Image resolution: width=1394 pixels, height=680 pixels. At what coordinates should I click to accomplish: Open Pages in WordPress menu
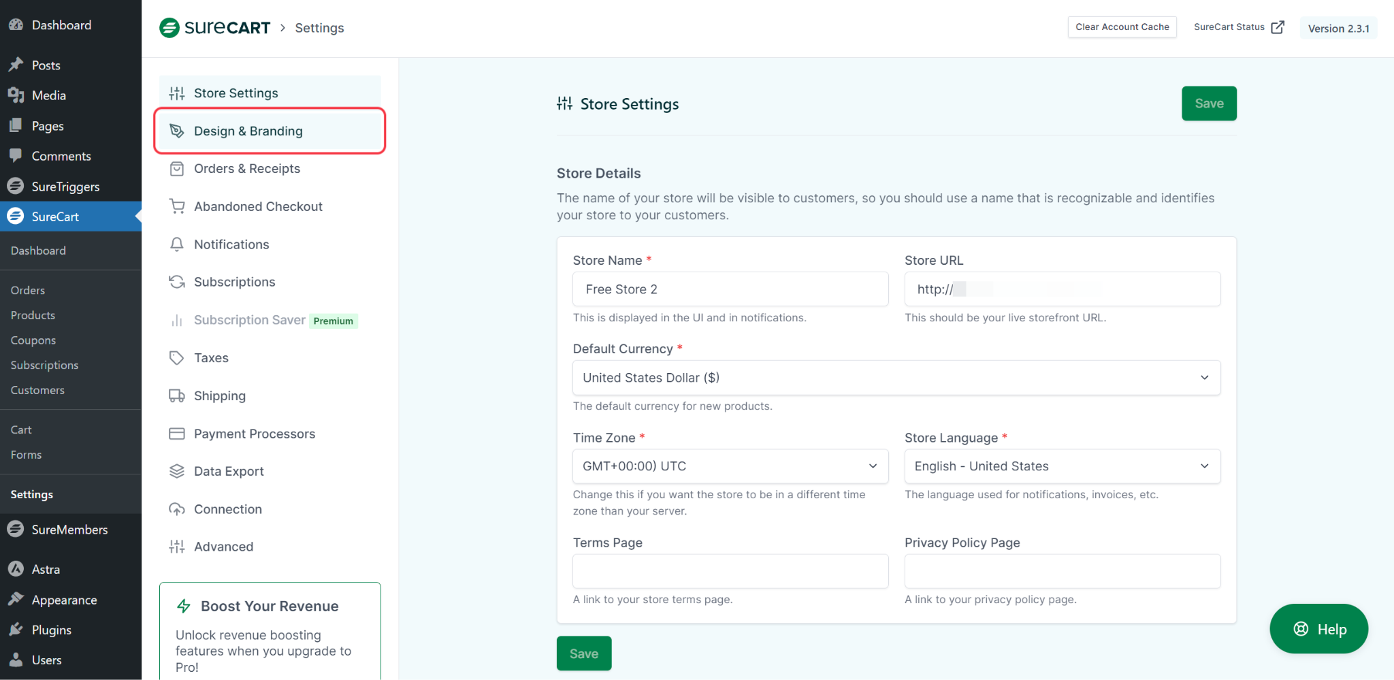coord(71,126)
